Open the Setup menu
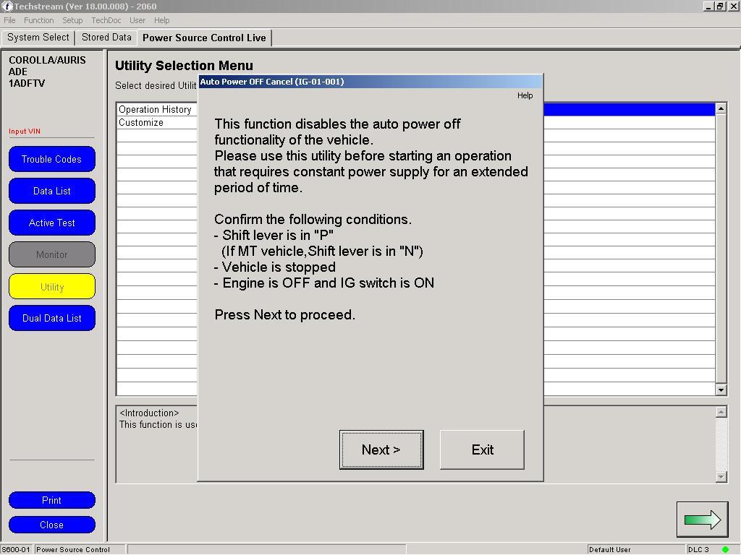The height and width of the screenshot is (555, 741). (x=72, y=20)
